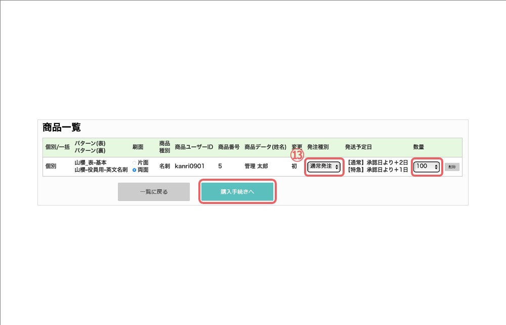
Task: Click the 【特急】承認日より+1日 text
Action: tap(377, 170)
